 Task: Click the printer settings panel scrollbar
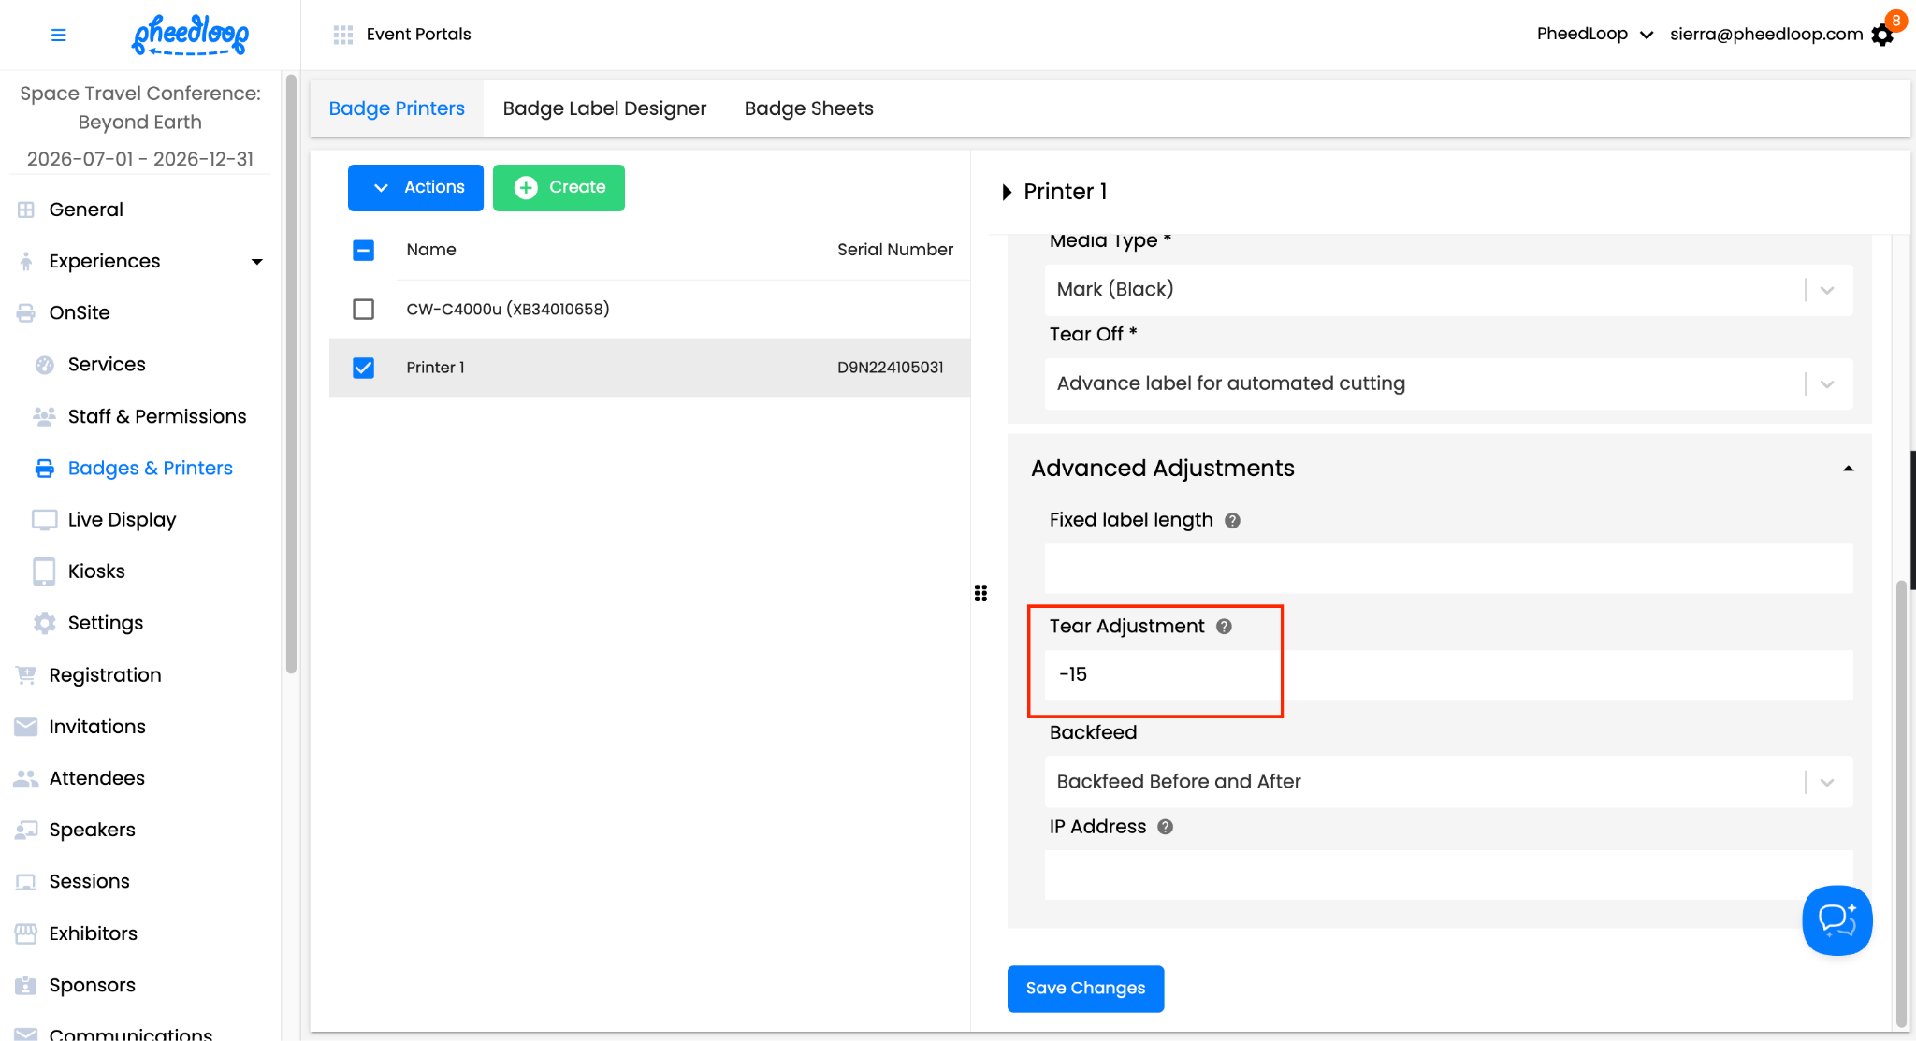1900,804
